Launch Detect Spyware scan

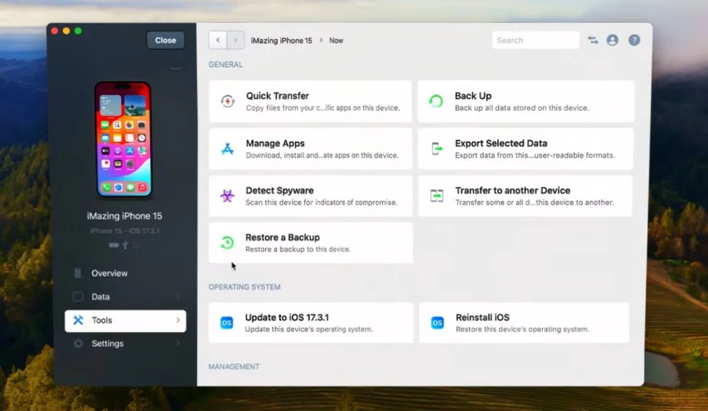coord(310,196)
